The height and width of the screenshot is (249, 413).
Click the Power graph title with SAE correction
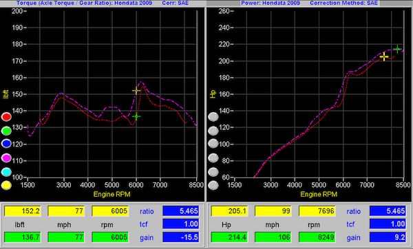click(x=309, y=3)
